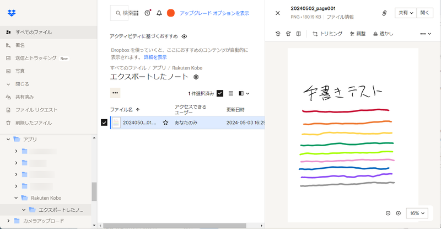
Task: Collapse エクスポートしたノ... tree chevron
Action: tap(24, 210)
